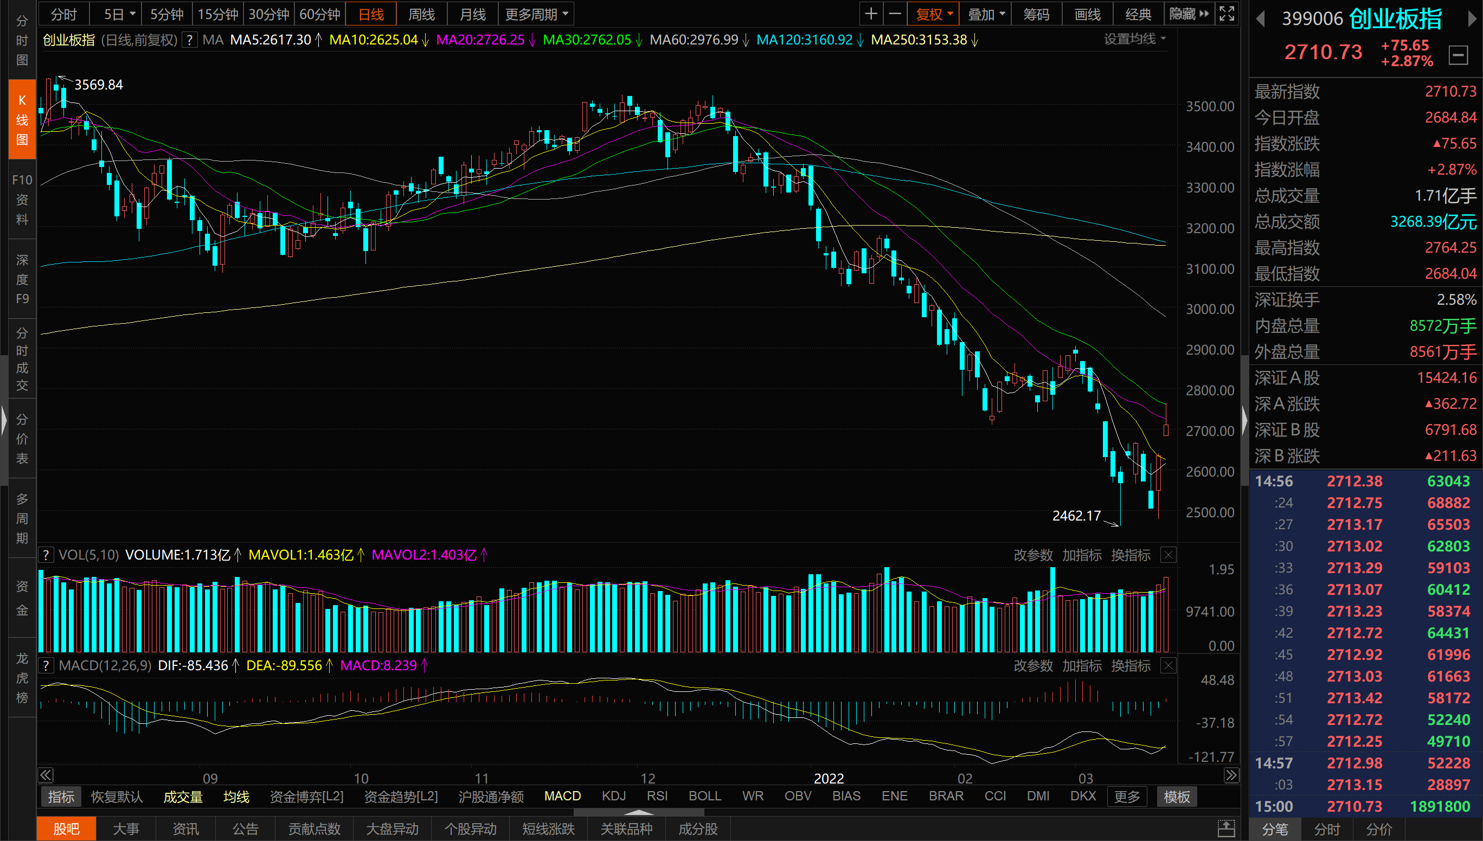Switch to 周线 weekly period tab
Screen dimensions: 1483x841
tap(421, 14)
